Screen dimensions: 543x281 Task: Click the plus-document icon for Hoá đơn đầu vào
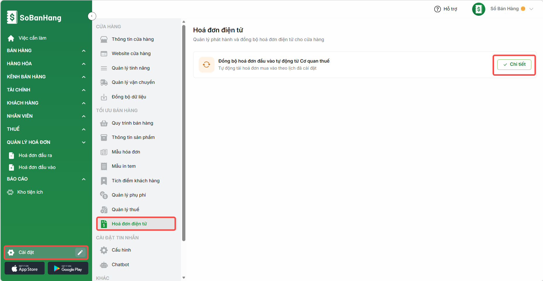tap(11, 167)
